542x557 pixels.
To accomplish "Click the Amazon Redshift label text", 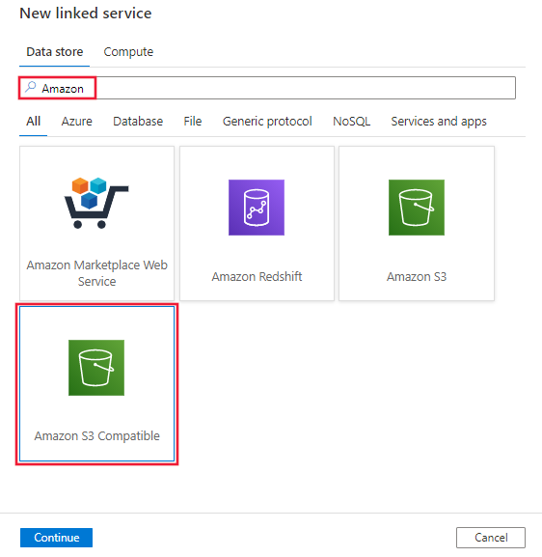I will (257, 276).
